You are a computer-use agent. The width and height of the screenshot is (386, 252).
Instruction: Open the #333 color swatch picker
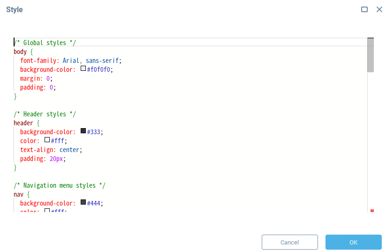coord(83,131)
